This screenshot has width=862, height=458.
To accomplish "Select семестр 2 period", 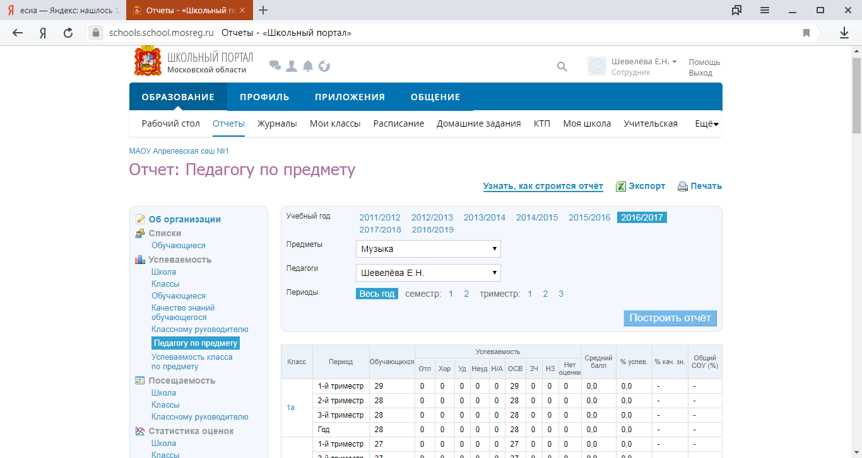I will point(466,294).
